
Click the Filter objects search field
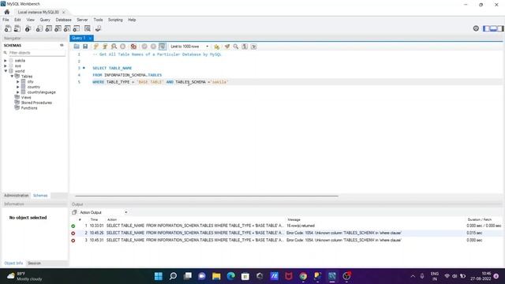tap(36, 53)
